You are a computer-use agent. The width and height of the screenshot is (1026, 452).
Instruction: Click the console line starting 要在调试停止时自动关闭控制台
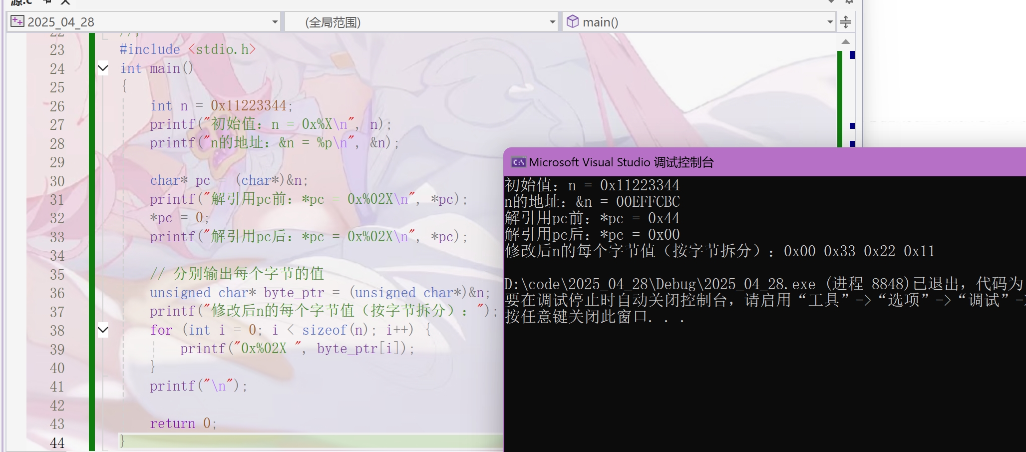765,301
